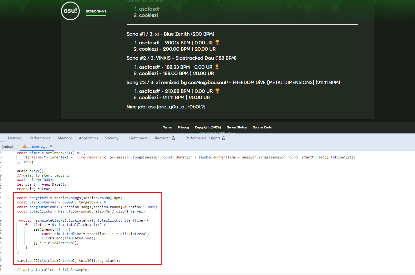
Task: Click the stream-vs header link
Action: (96, 11)
